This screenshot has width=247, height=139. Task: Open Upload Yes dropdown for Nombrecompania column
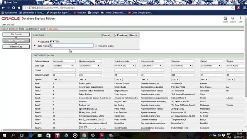83,80
